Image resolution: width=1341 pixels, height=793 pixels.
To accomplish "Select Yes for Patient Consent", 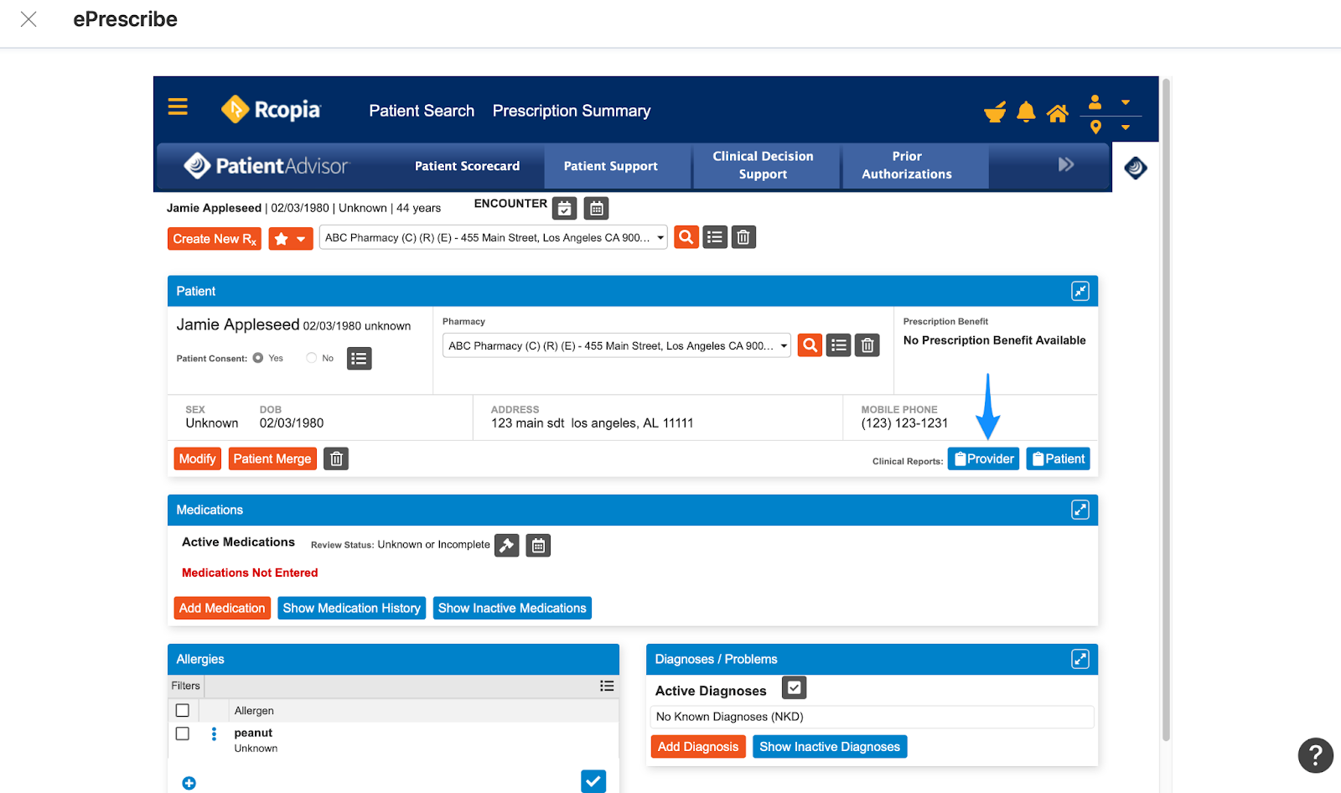I will tap(258, 358).
